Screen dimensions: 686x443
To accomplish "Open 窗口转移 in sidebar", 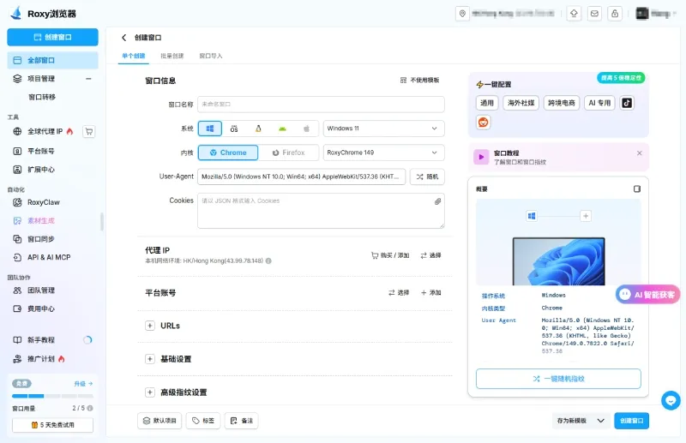I will point(42,97).
